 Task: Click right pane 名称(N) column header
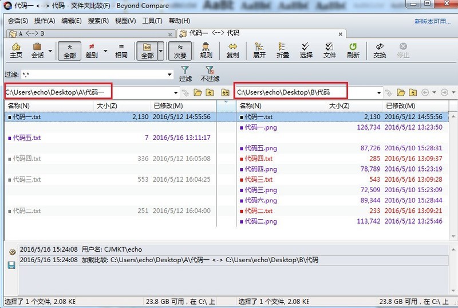[x=281, y=106]
